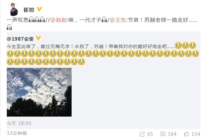Click the thumbs-up like icon
The height and width of the screenshot is (138, 207).
(x=187, y=134)
